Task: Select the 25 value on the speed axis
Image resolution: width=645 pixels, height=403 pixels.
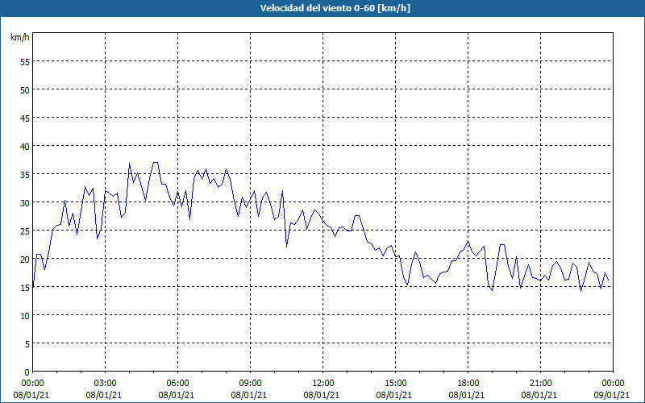Action: pos(25,231)
